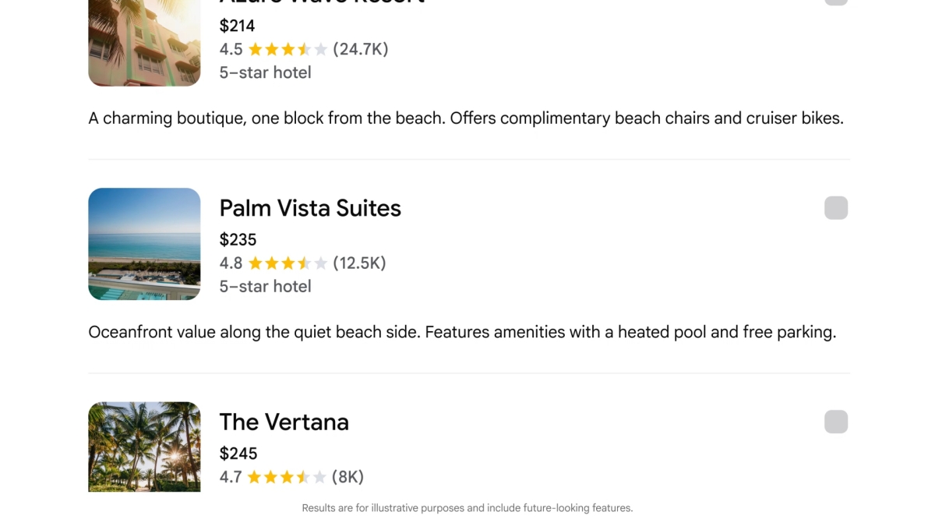Select the $235 price for Palm Vista Suites
This screenshot has width=935, height=526.
point(238,239)
